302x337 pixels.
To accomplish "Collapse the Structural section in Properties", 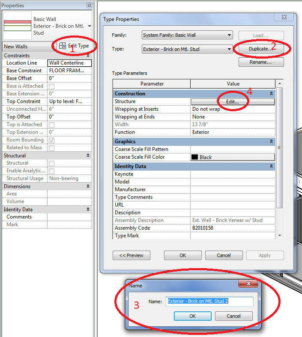I will (x=88, y=155).
